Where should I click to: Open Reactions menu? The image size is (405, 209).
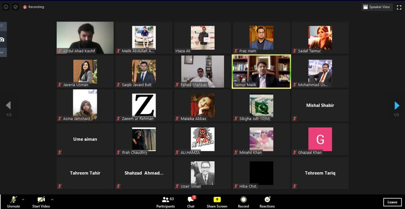[x=267, y=202]
